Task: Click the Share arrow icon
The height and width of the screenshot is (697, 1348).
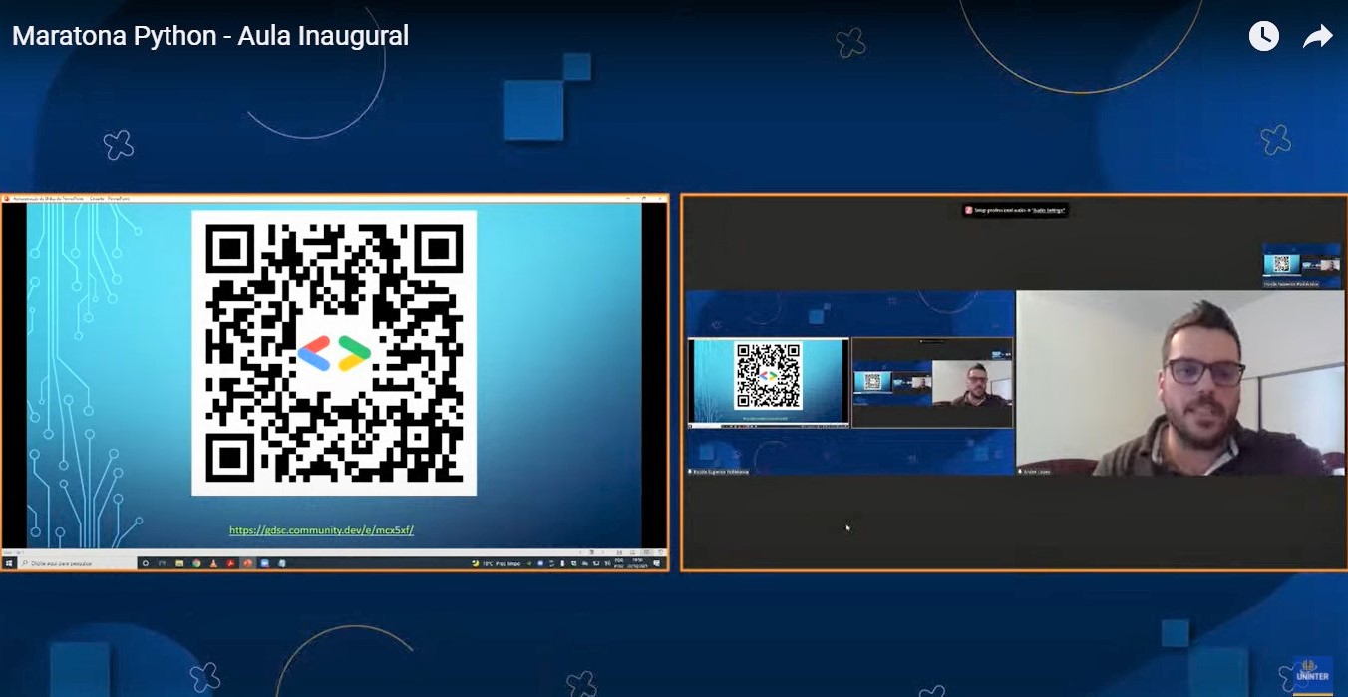Action: pos(1317,37)
